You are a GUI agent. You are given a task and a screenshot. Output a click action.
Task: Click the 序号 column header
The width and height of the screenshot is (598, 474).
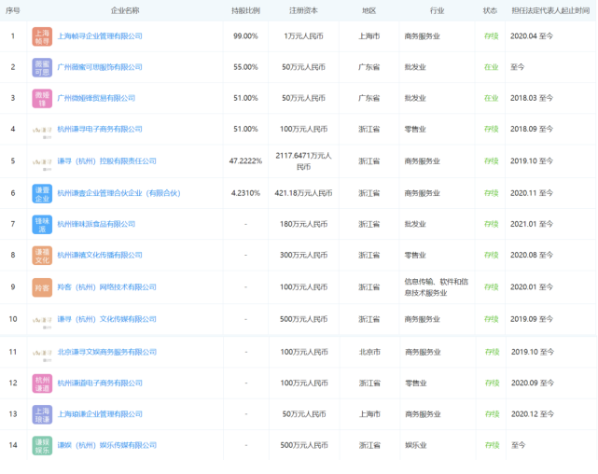click(x=12, y=10)
